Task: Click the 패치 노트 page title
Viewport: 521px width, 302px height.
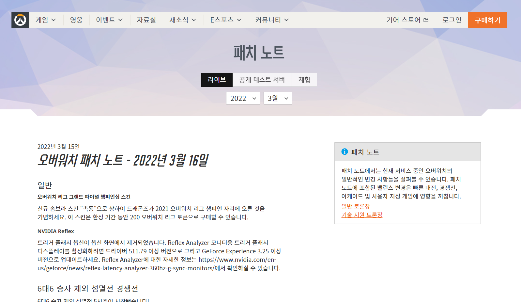Action: tap(259, 53)
